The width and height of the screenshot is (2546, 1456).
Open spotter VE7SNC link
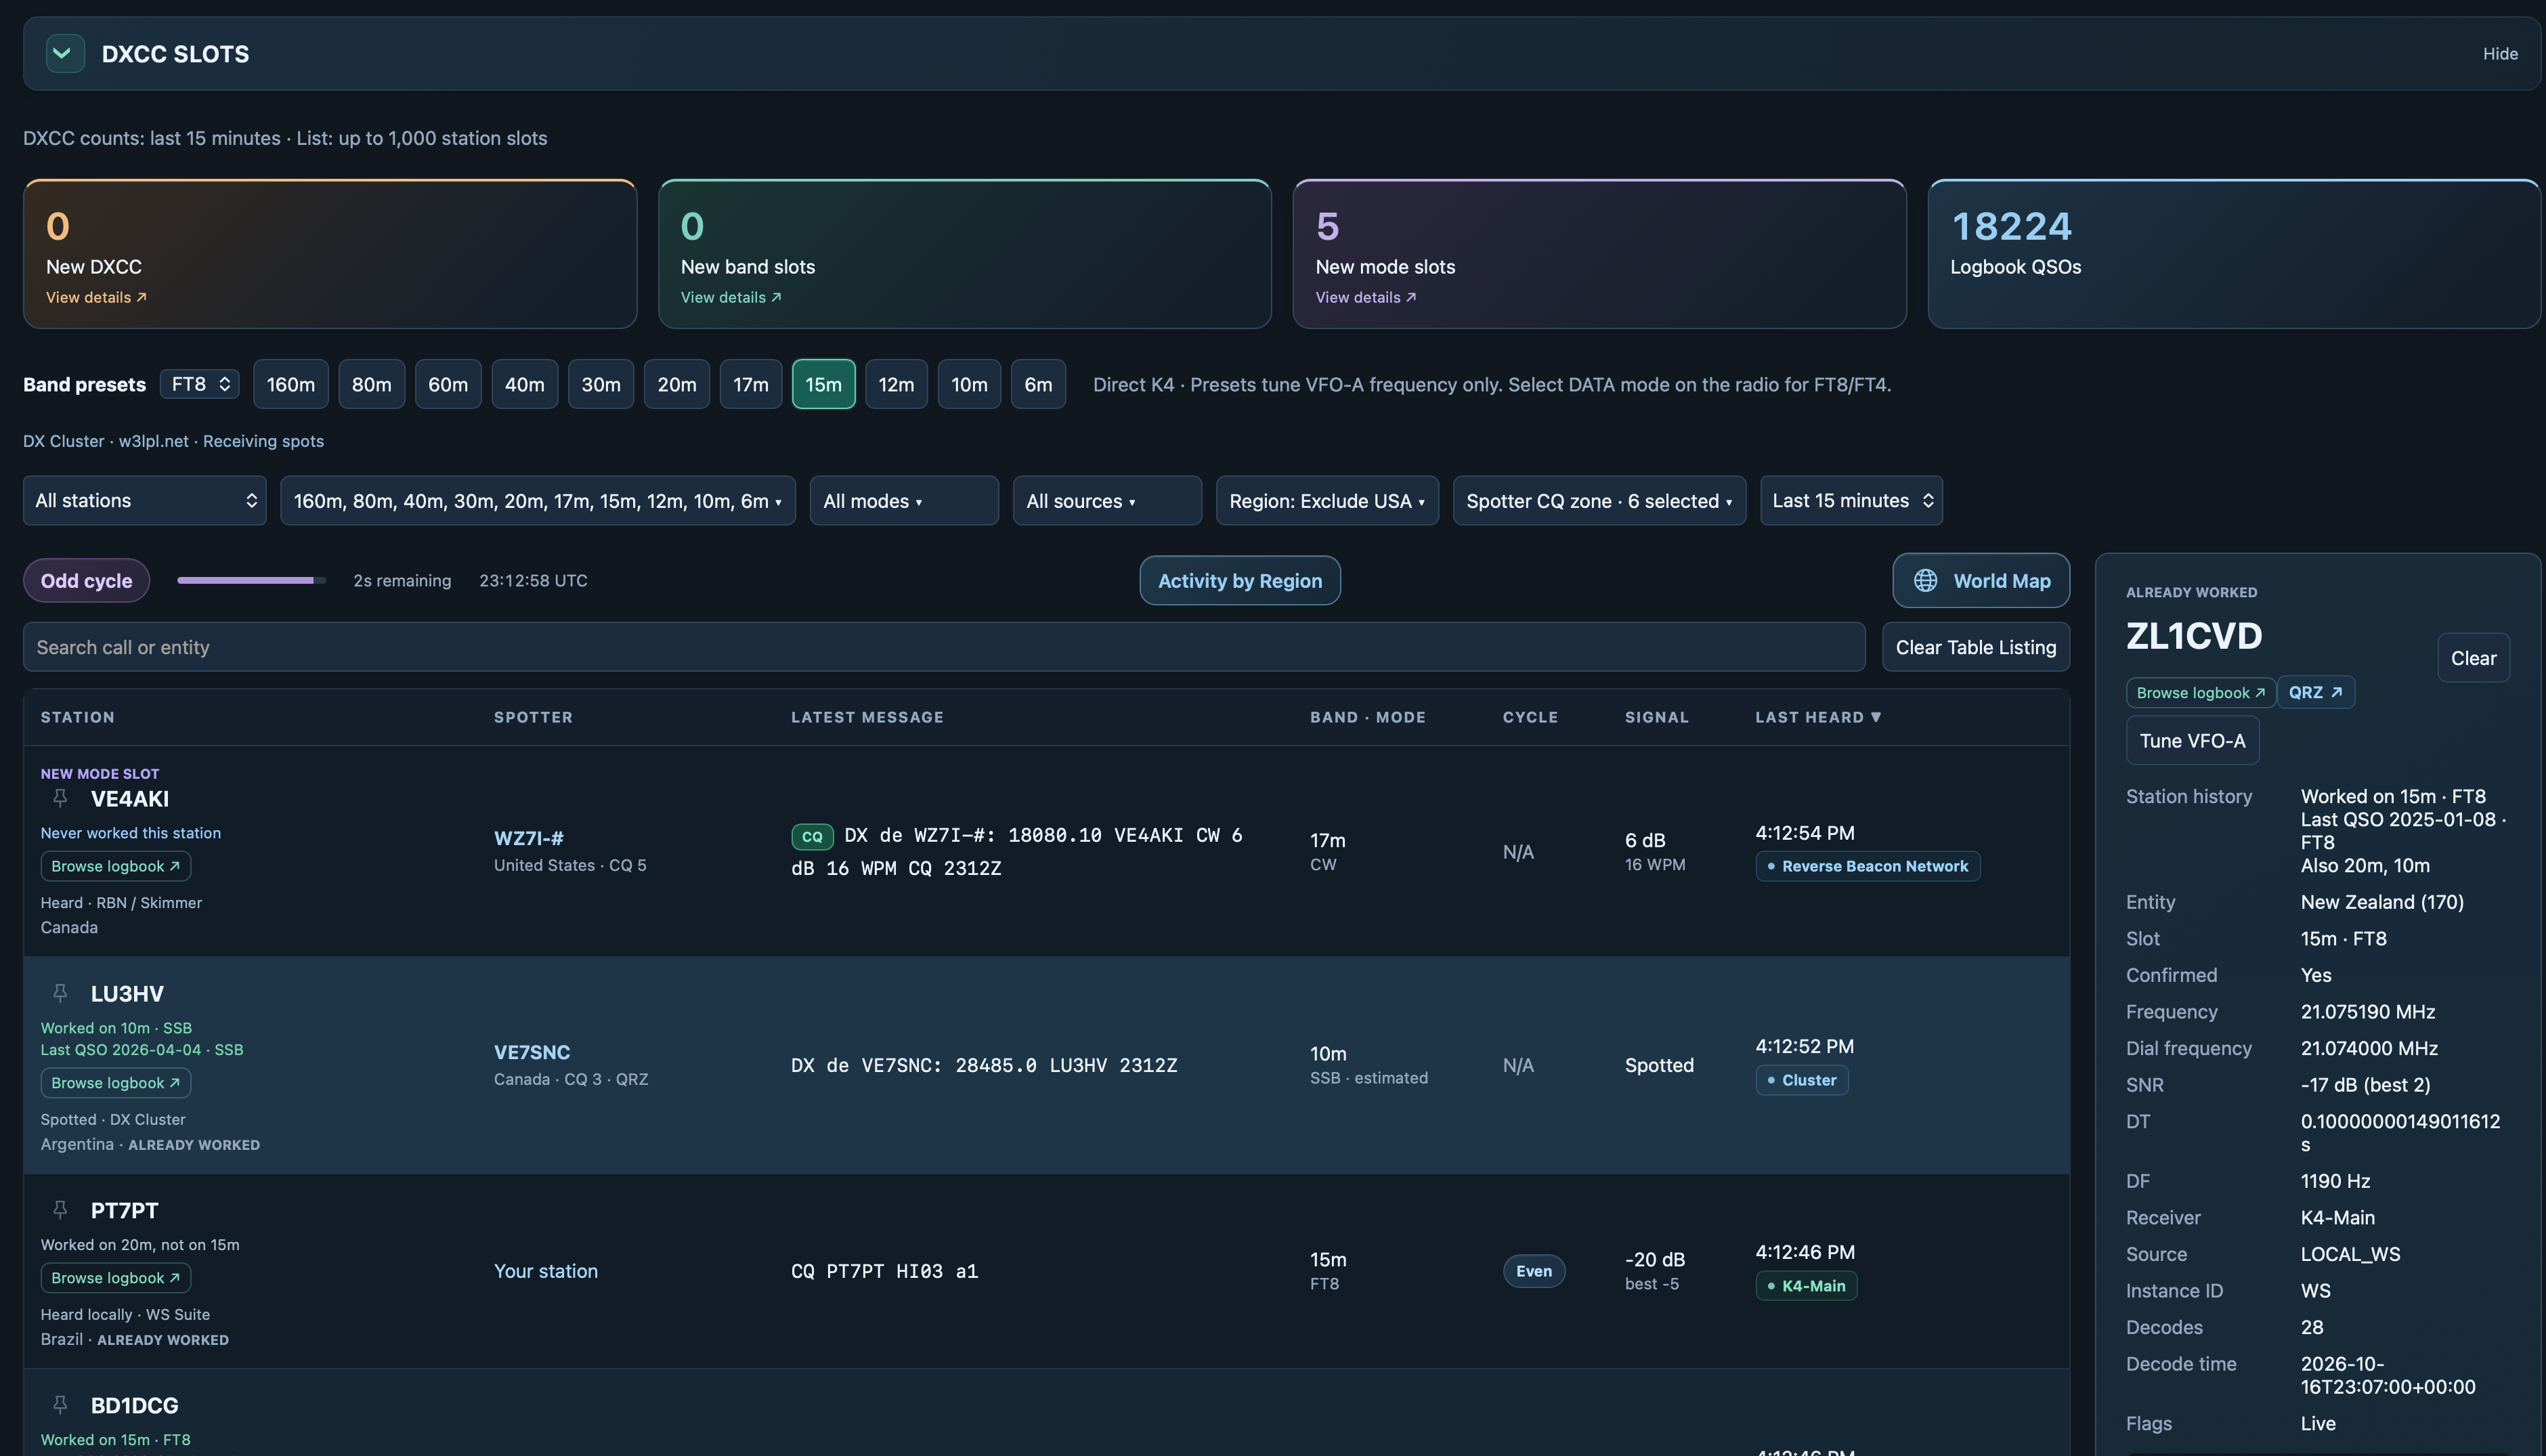pyautogui.click(x=532, y=1052)
